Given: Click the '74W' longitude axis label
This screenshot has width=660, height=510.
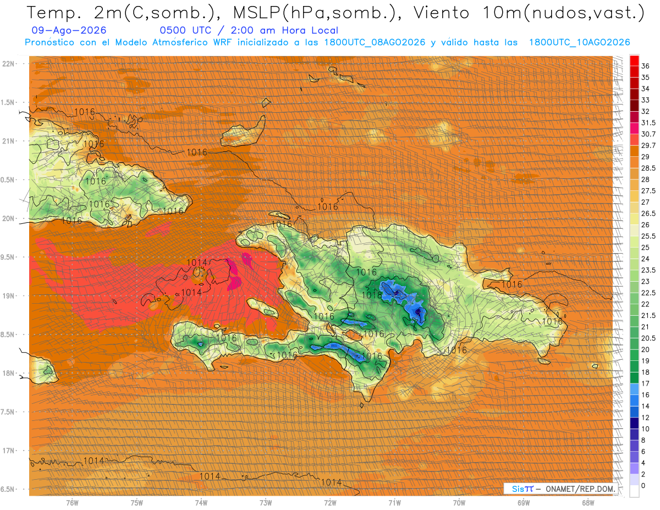Looking at the screenshot, I should (x=201, y=503).
